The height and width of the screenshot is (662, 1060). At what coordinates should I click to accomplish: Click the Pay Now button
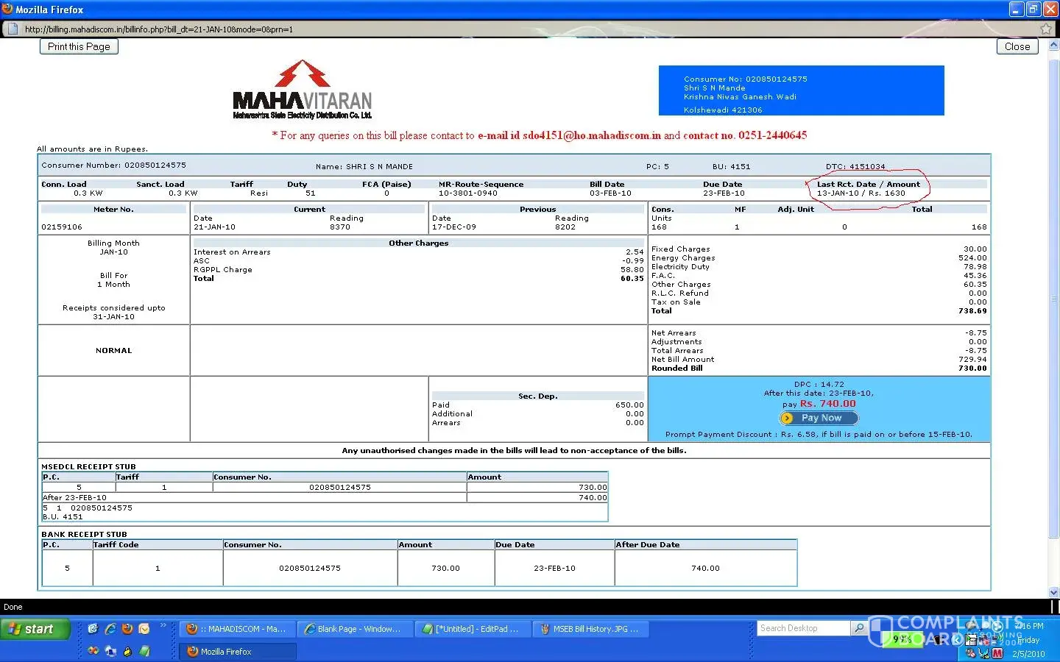click(x=819, y=418)
